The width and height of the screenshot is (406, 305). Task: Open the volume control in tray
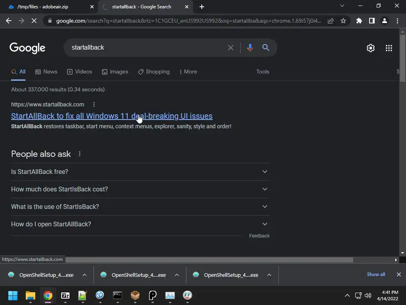pos(368,295)
